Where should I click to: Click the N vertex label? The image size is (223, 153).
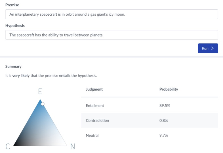73,146
